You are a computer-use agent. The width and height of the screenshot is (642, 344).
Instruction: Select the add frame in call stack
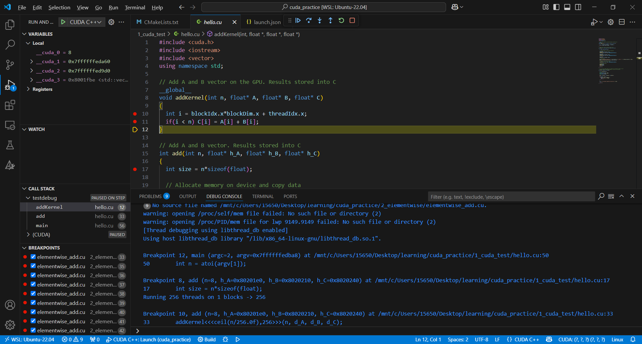point(40,216)
